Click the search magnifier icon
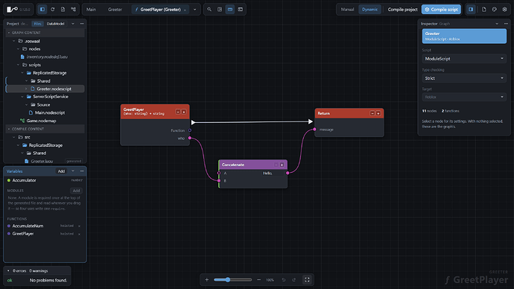Image resolution: width=514 pixels, height=289 pixels. click(x=209, y=10)
